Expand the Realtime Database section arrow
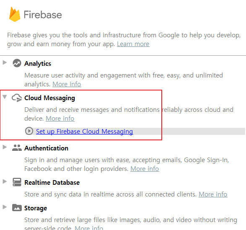Screen dimensions: 246x230 tap(5, 181)
